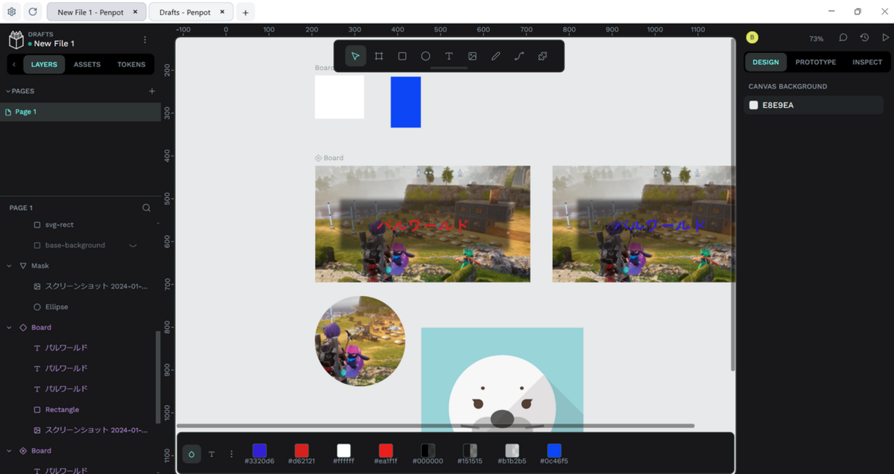Pick the #000000 gradient swatch
The width and height of the screenshot is (894, 474).
(428, 451)
